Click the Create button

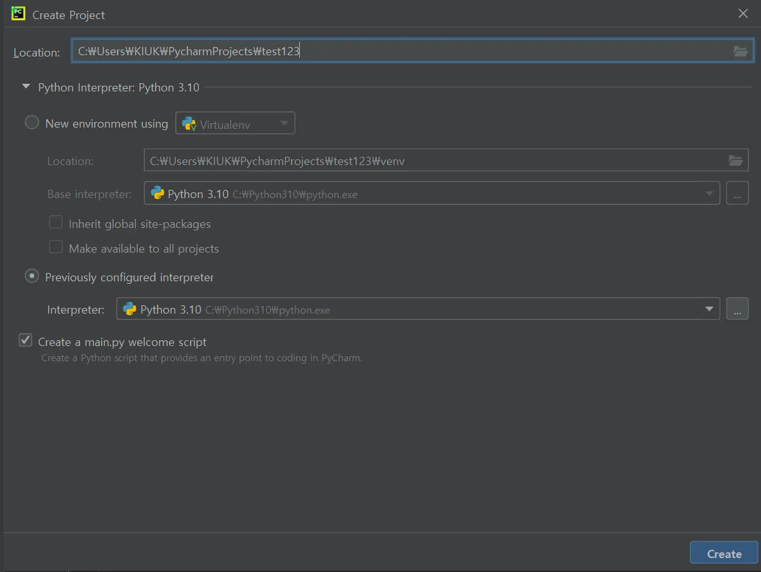724,553
